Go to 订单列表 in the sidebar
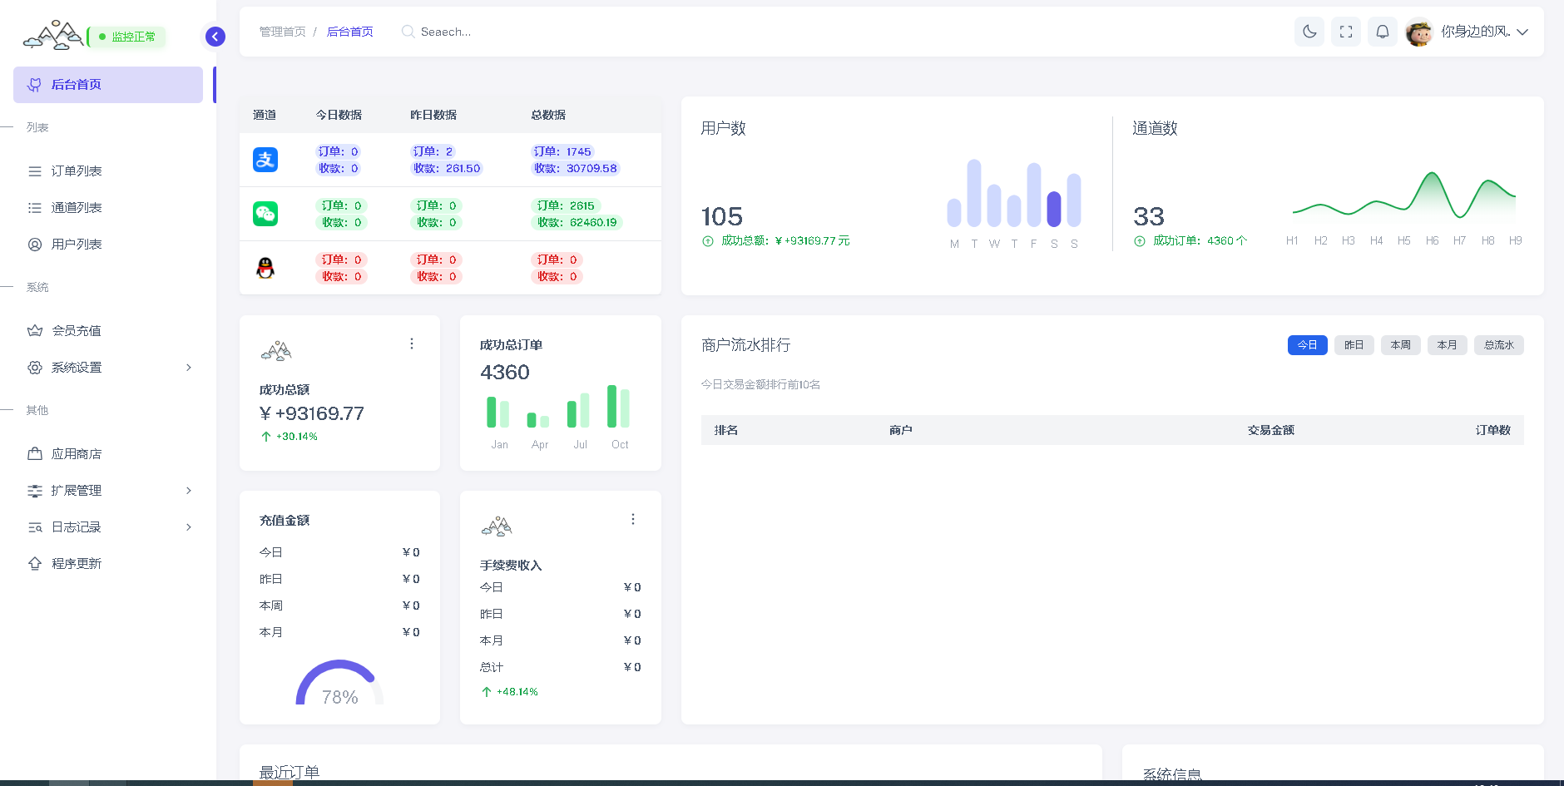This screenshot has height=786, width=1564. [77, 171]
